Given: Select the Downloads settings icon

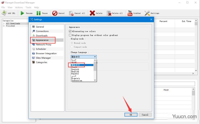Looking at the screenshot, I should click(33, 36).
